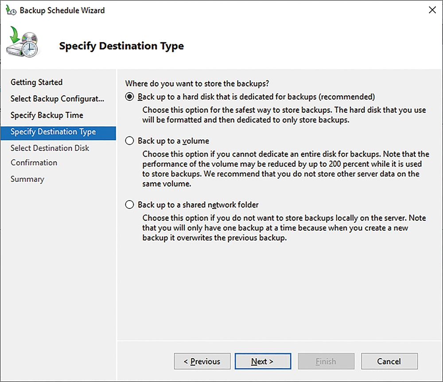443x382 pixels.
Task: Advance with the Next button
Action: pos(263,361)
